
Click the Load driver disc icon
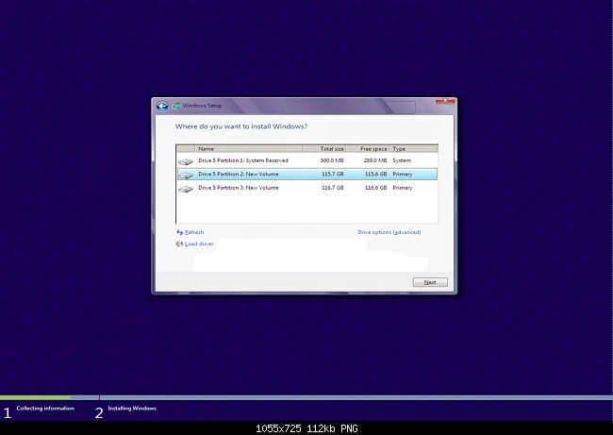[x=179, y=243]
